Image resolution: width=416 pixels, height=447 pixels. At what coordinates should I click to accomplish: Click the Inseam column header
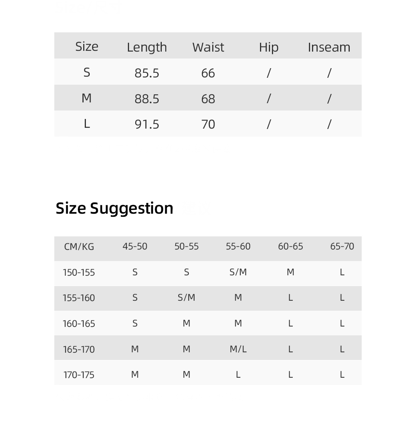(x=329, y=47)
